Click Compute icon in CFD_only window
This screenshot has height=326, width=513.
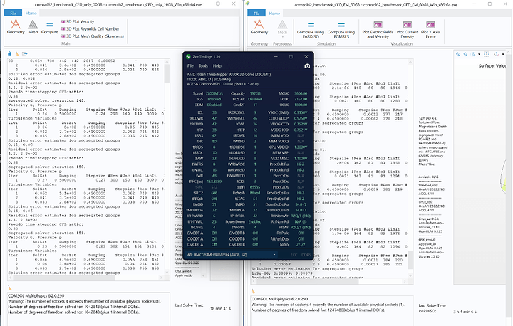tap(49, 27)
